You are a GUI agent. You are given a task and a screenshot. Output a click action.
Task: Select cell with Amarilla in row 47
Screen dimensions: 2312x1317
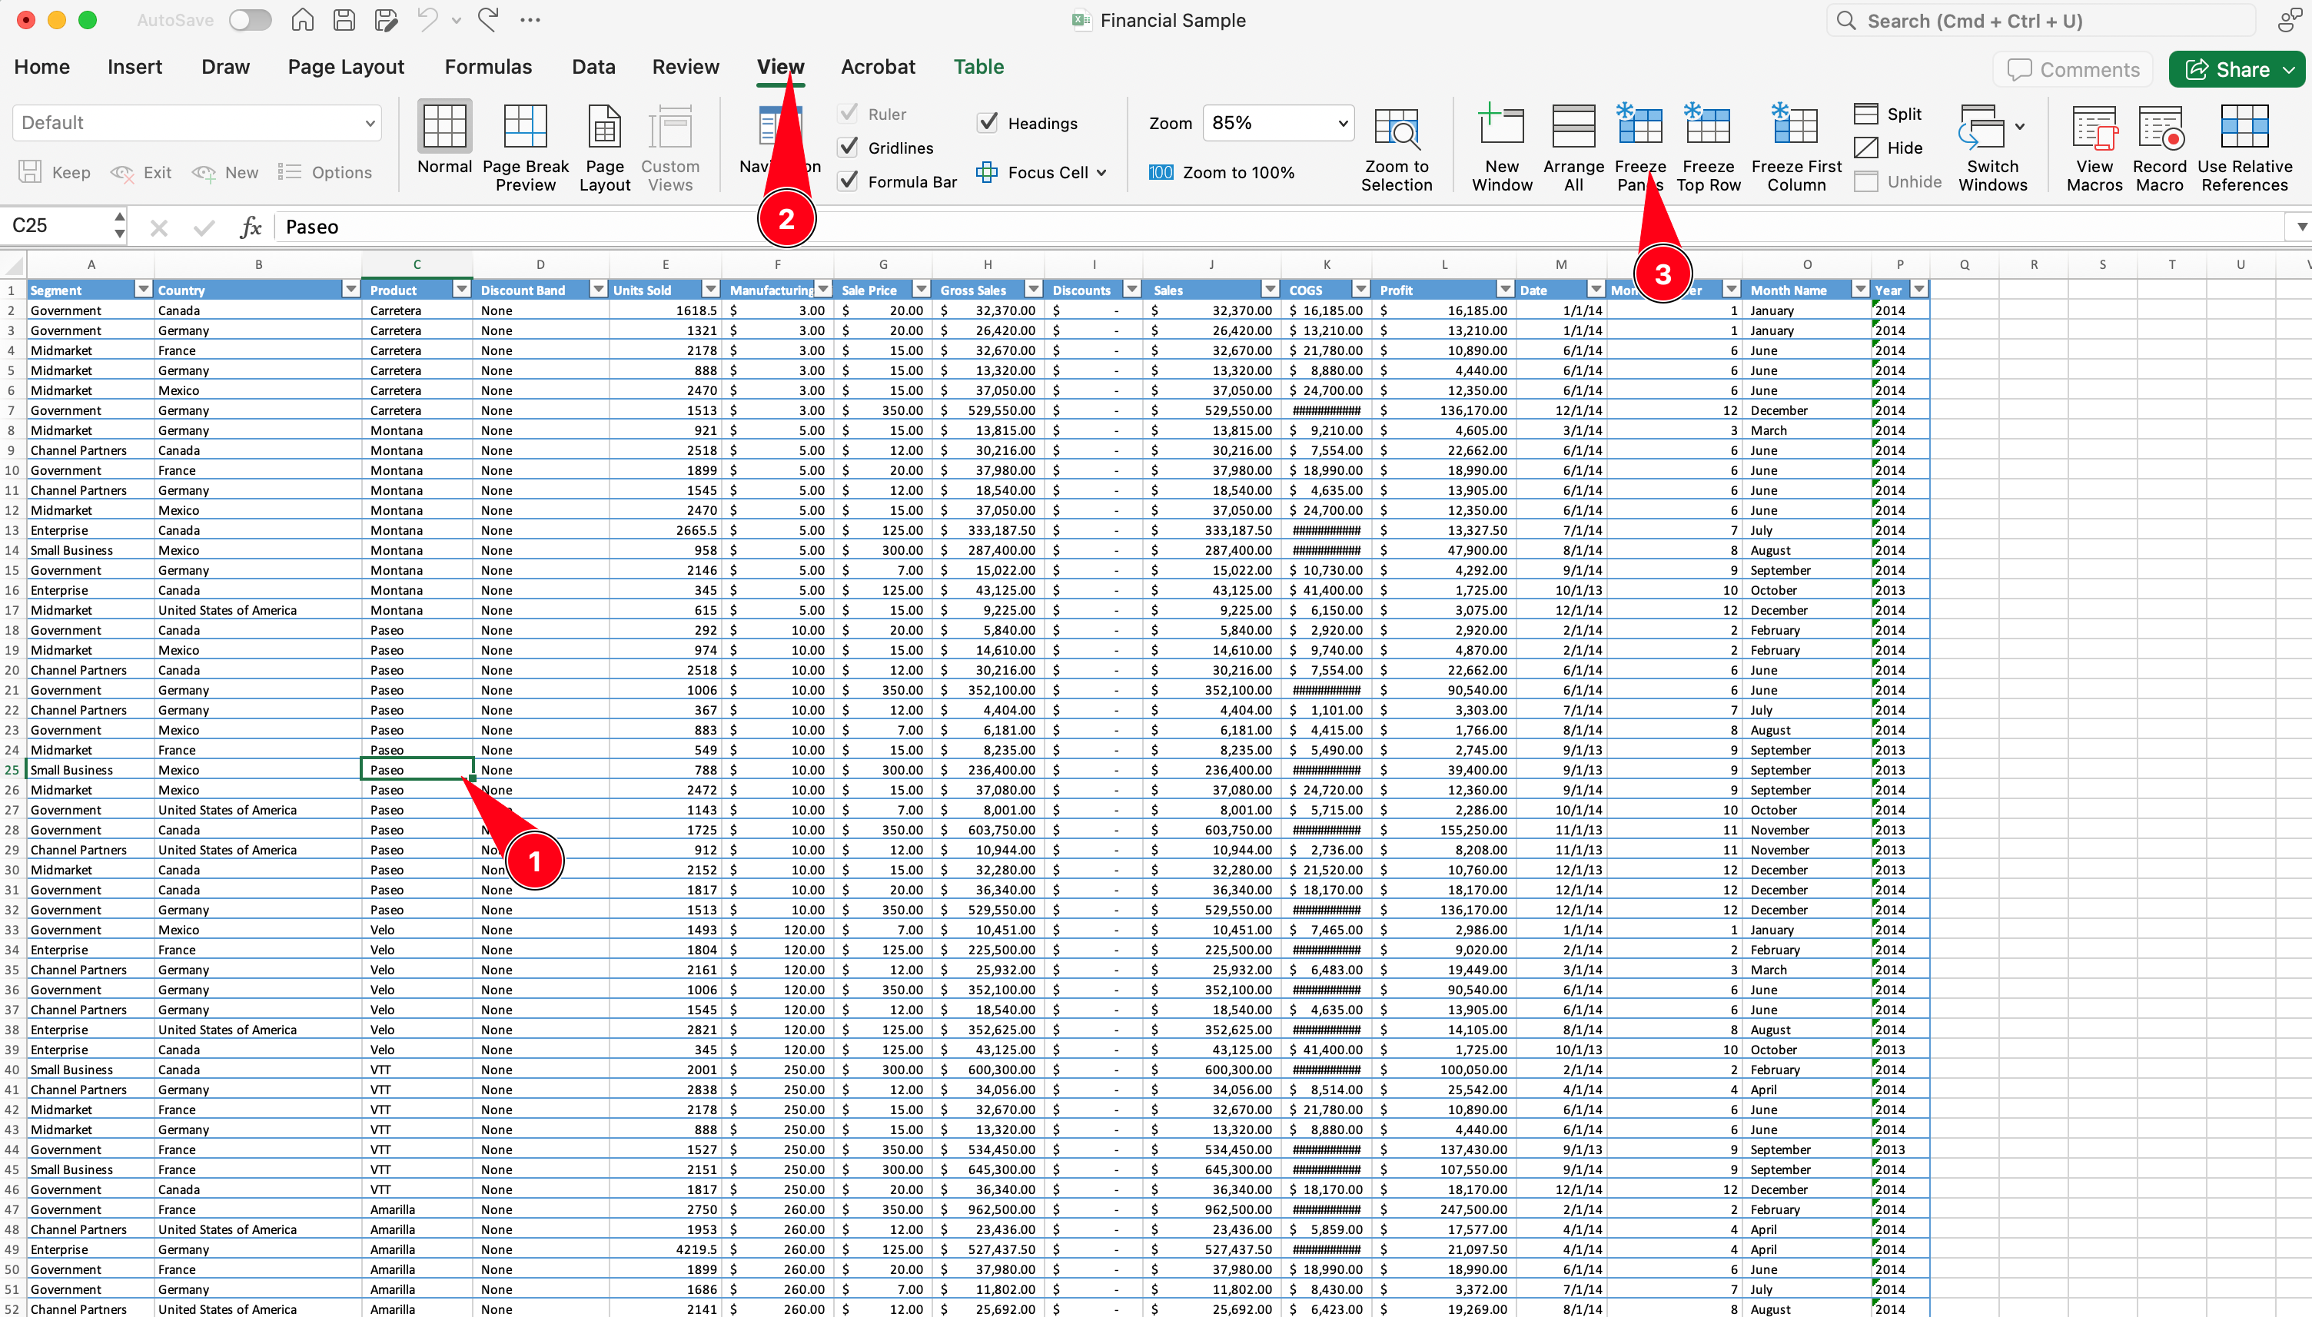tap(416, 1209)
